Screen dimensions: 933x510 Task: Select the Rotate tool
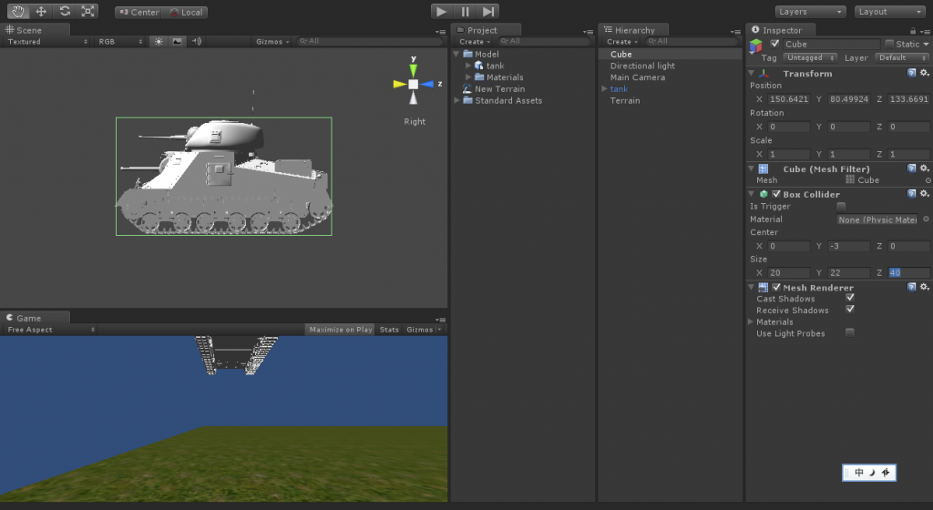65,11
